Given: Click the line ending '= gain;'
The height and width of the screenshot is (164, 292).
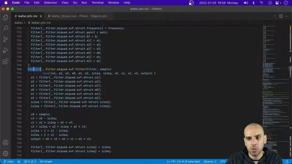Looking at the screenshot, I should [69, 32].
